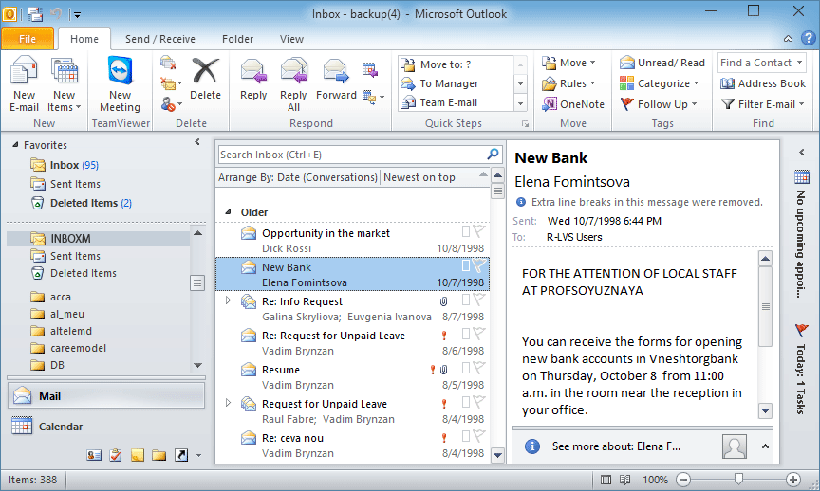Viewport: 820px width, 491px height.
Task: Collapse the Favorites group
Action: [x=15, y=145]
